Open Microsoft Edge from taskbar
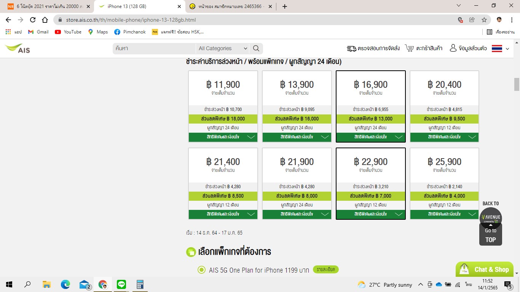 (x=65, y=284)
